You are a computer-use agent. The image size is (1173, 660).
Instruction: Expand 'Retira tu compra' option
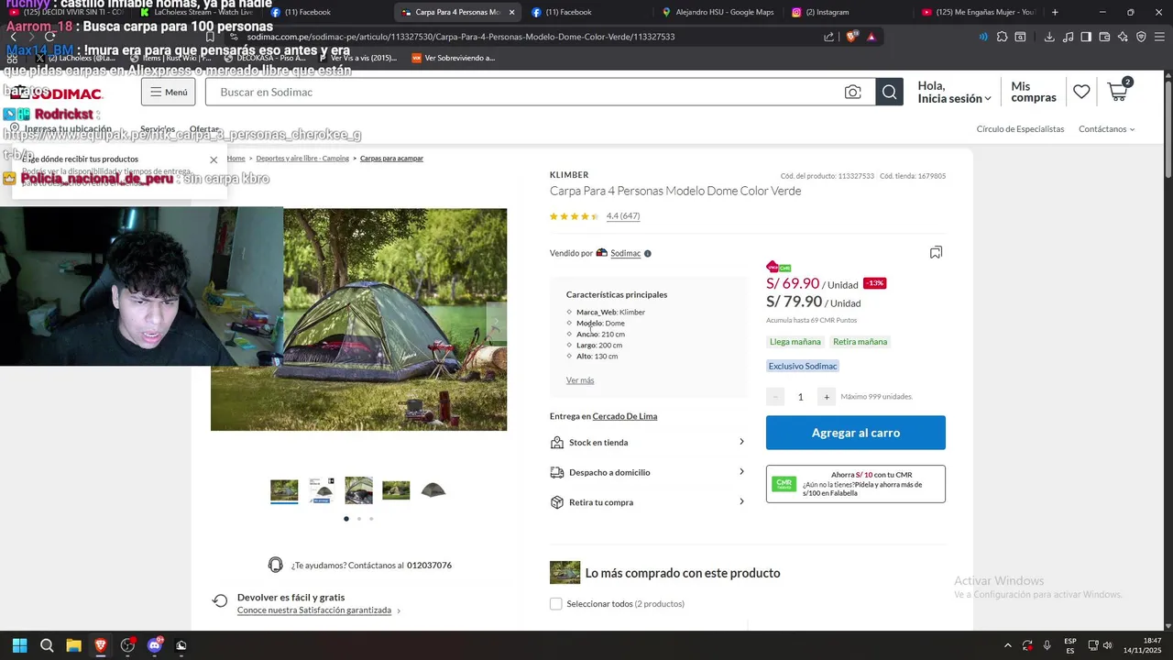click(649, 502)
